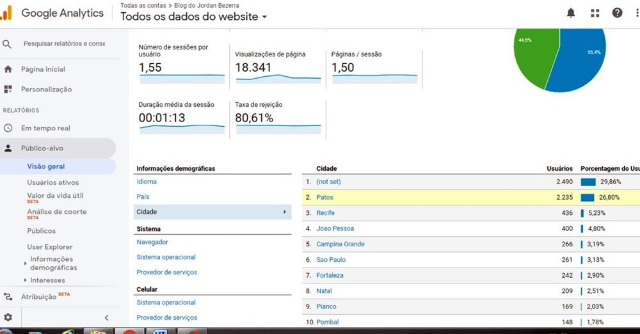Open Em tempo real reports
The width and height of the screenshot is (640, 334).
tap(45, 128)
